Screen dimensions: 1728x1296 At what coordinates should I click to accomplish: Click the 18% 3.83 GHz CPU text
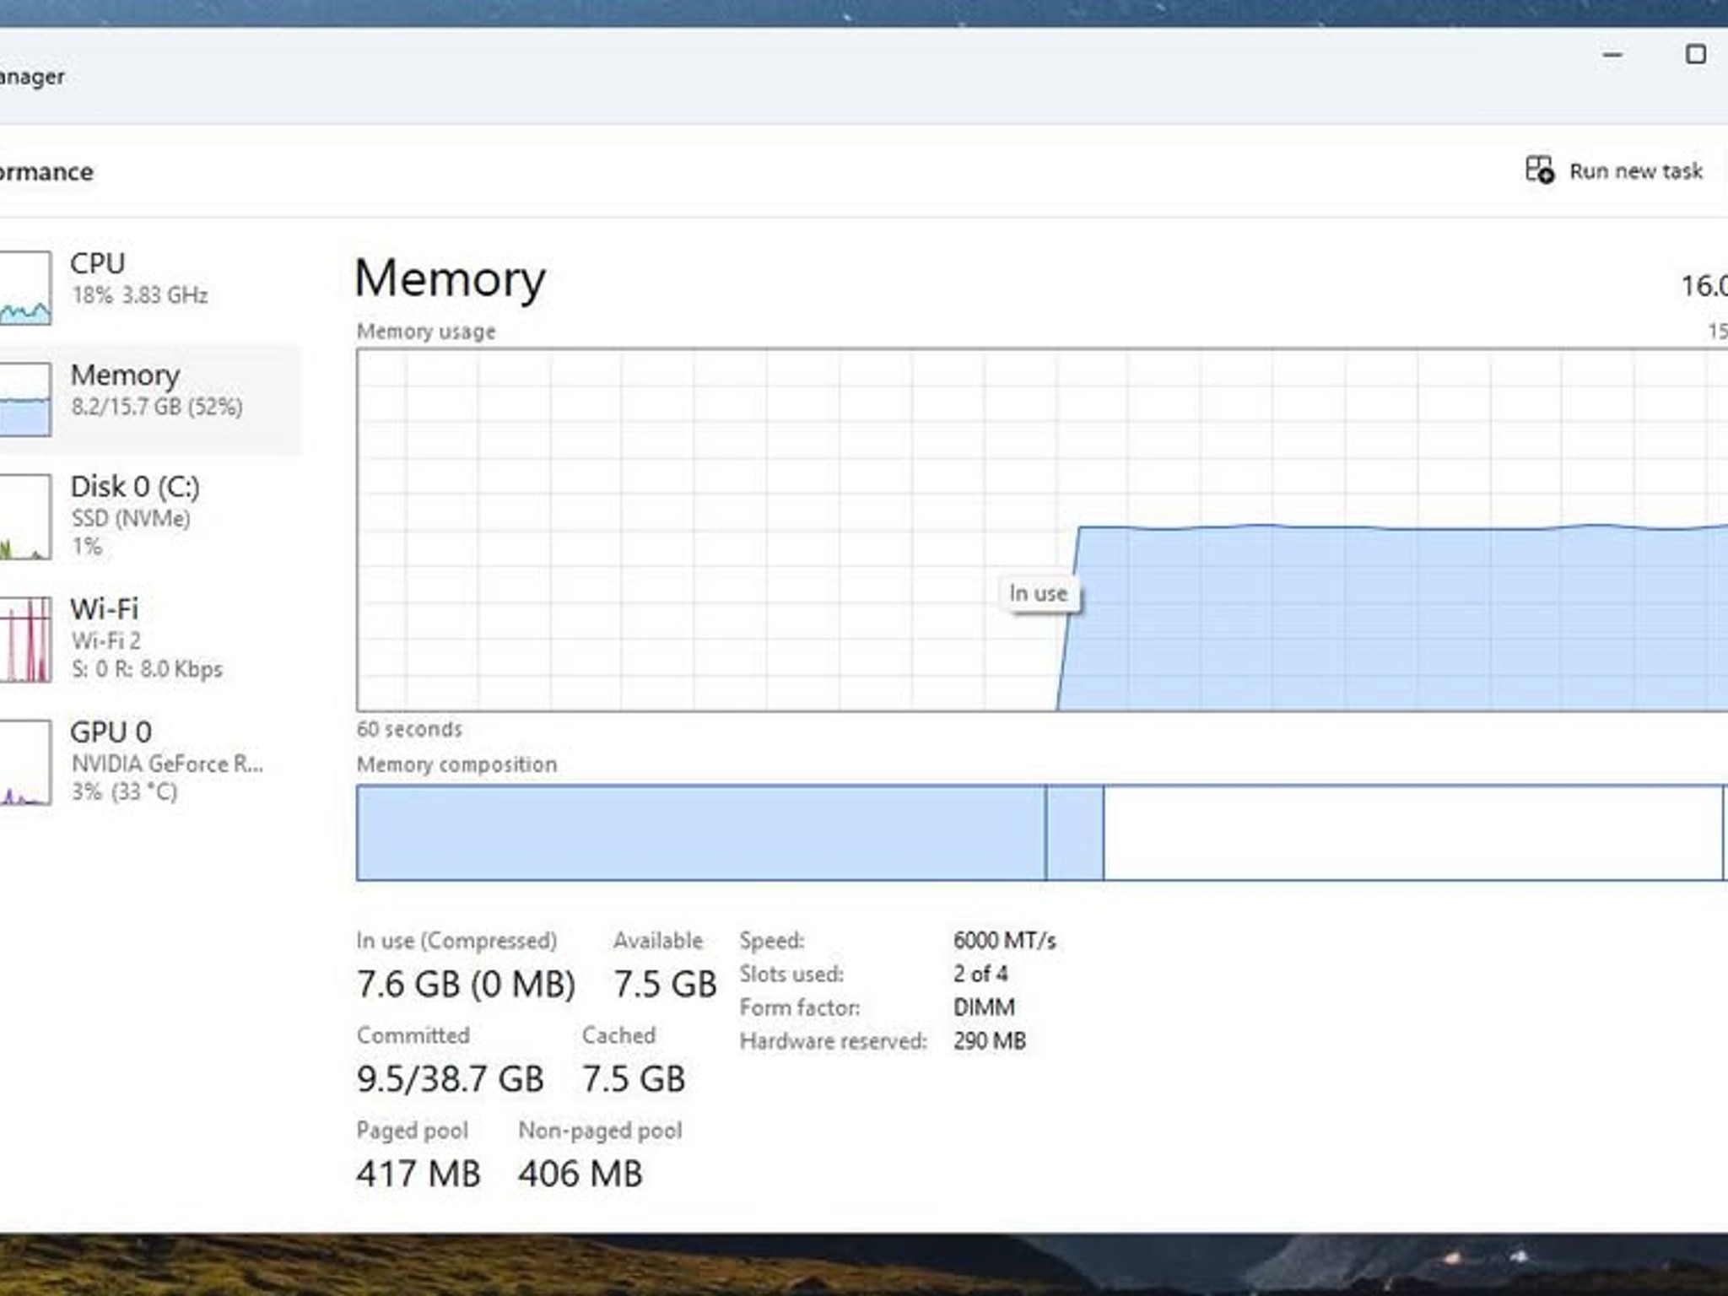139,295
